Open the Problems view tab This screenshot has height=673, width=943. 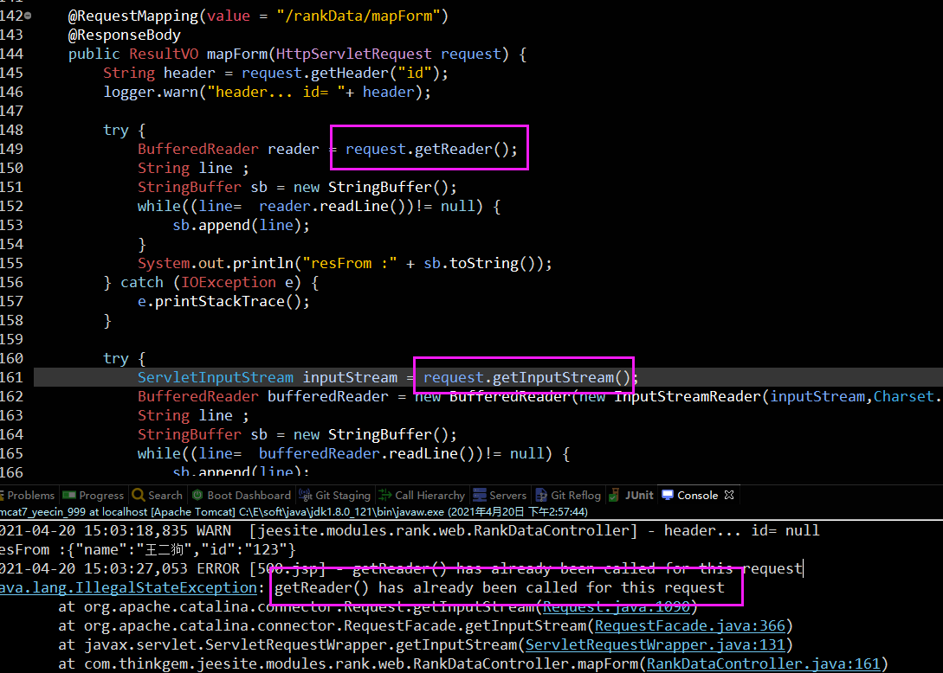pyautogui.click(x=28, y=495)
